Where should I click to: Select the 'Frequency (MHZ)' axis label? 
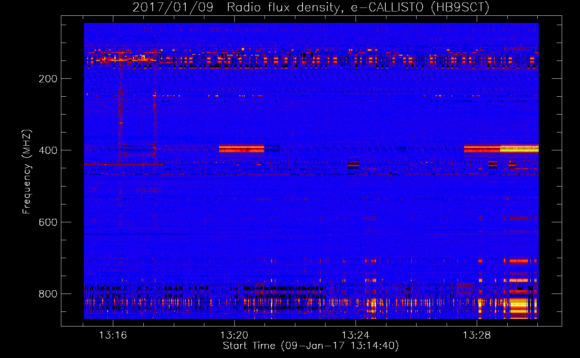(27, 171)
